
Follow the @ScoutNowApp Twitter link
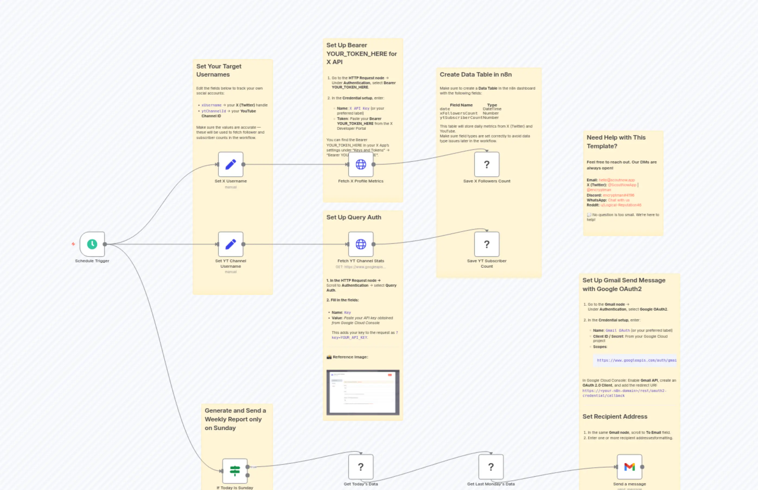coord(622,185)
